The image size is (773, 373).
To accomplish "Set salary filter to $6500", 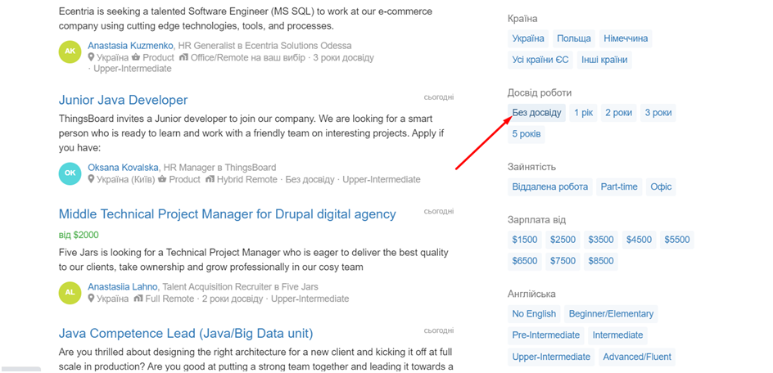I will point(525,261).
